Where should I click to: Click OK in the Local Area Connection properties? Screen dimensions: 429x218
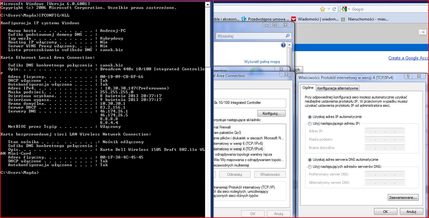[x=253, y=214]
